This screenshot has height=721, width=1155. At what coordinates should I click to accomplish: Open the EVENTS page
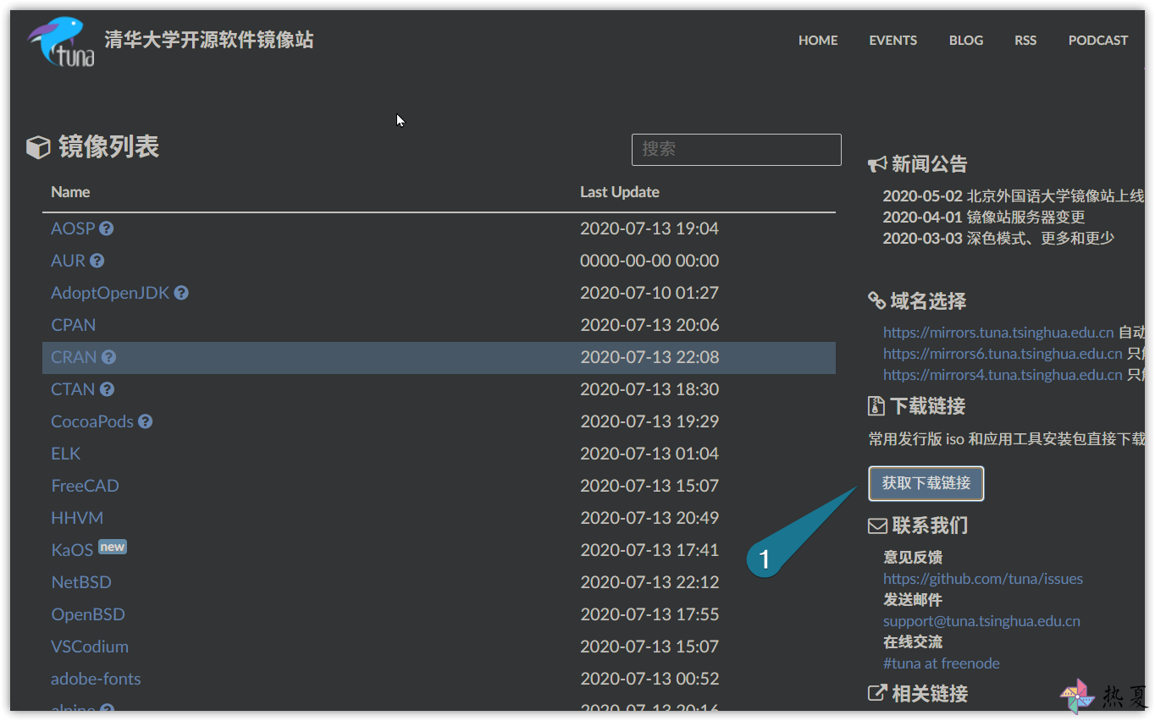pyautogui.click(x=892, y=40)
